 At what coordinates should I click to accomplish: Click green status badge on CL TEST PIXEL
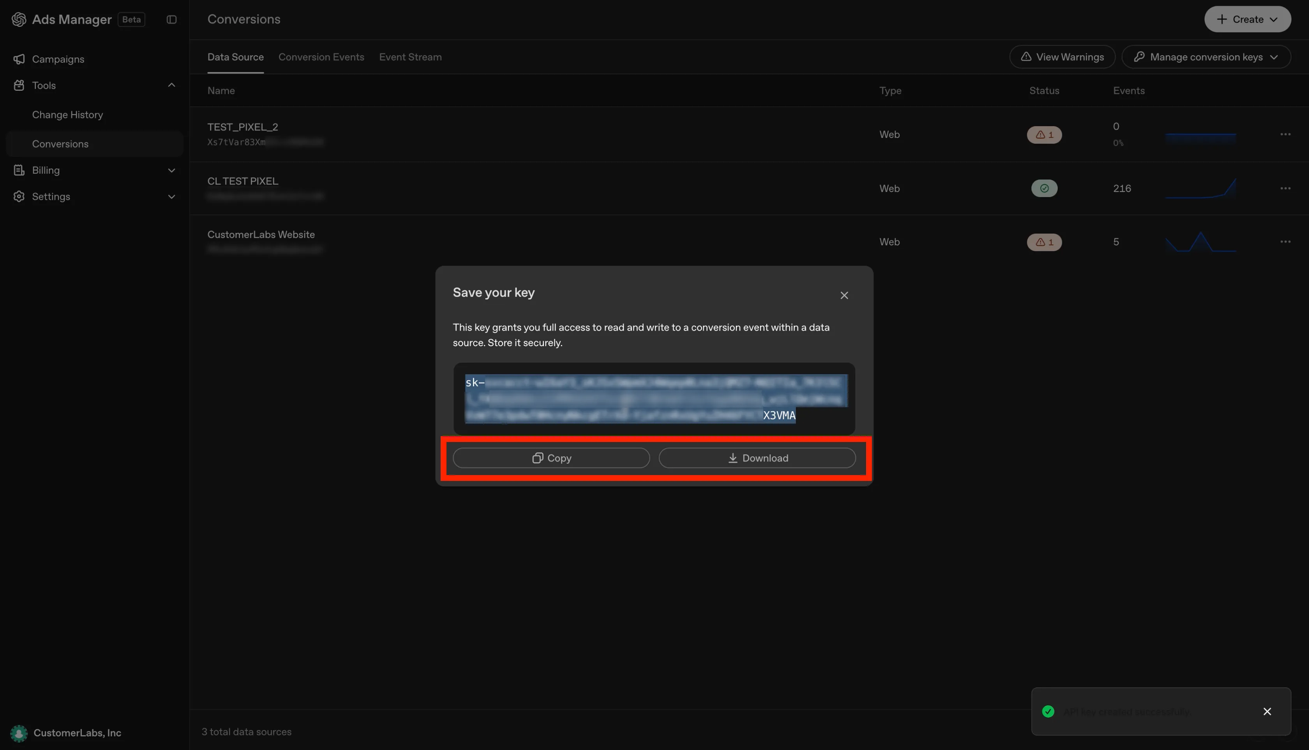[x=1044, y=188]
